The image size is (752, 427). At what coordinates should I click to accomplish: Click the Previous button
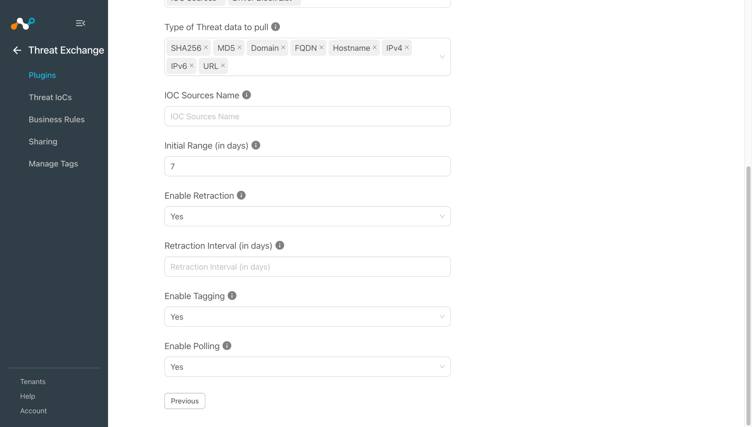tap(185, 401)
